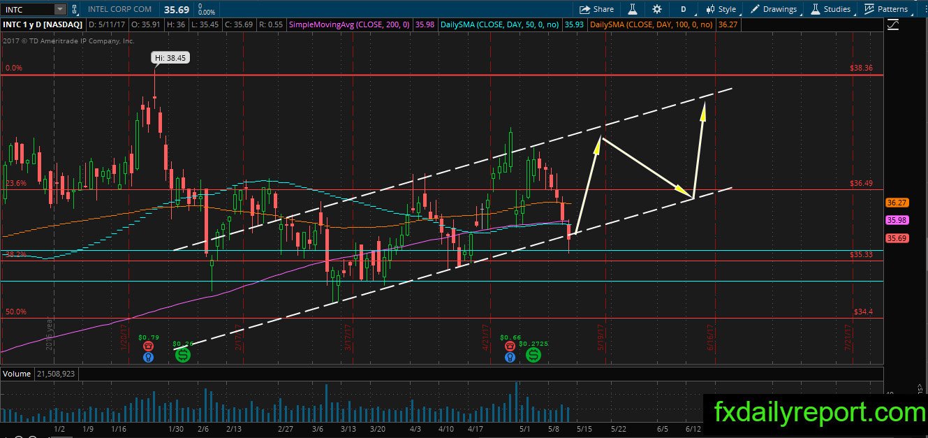Click the blue lightbulb event icon near 1/20/17
Image resolution: width=928 pixels, height=438 pixels.
pos(148,357)
